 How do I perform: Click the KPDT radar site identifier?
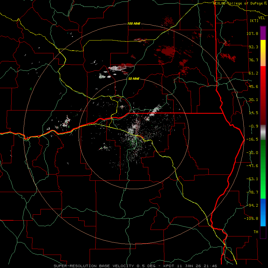click(x=169, y=266)
